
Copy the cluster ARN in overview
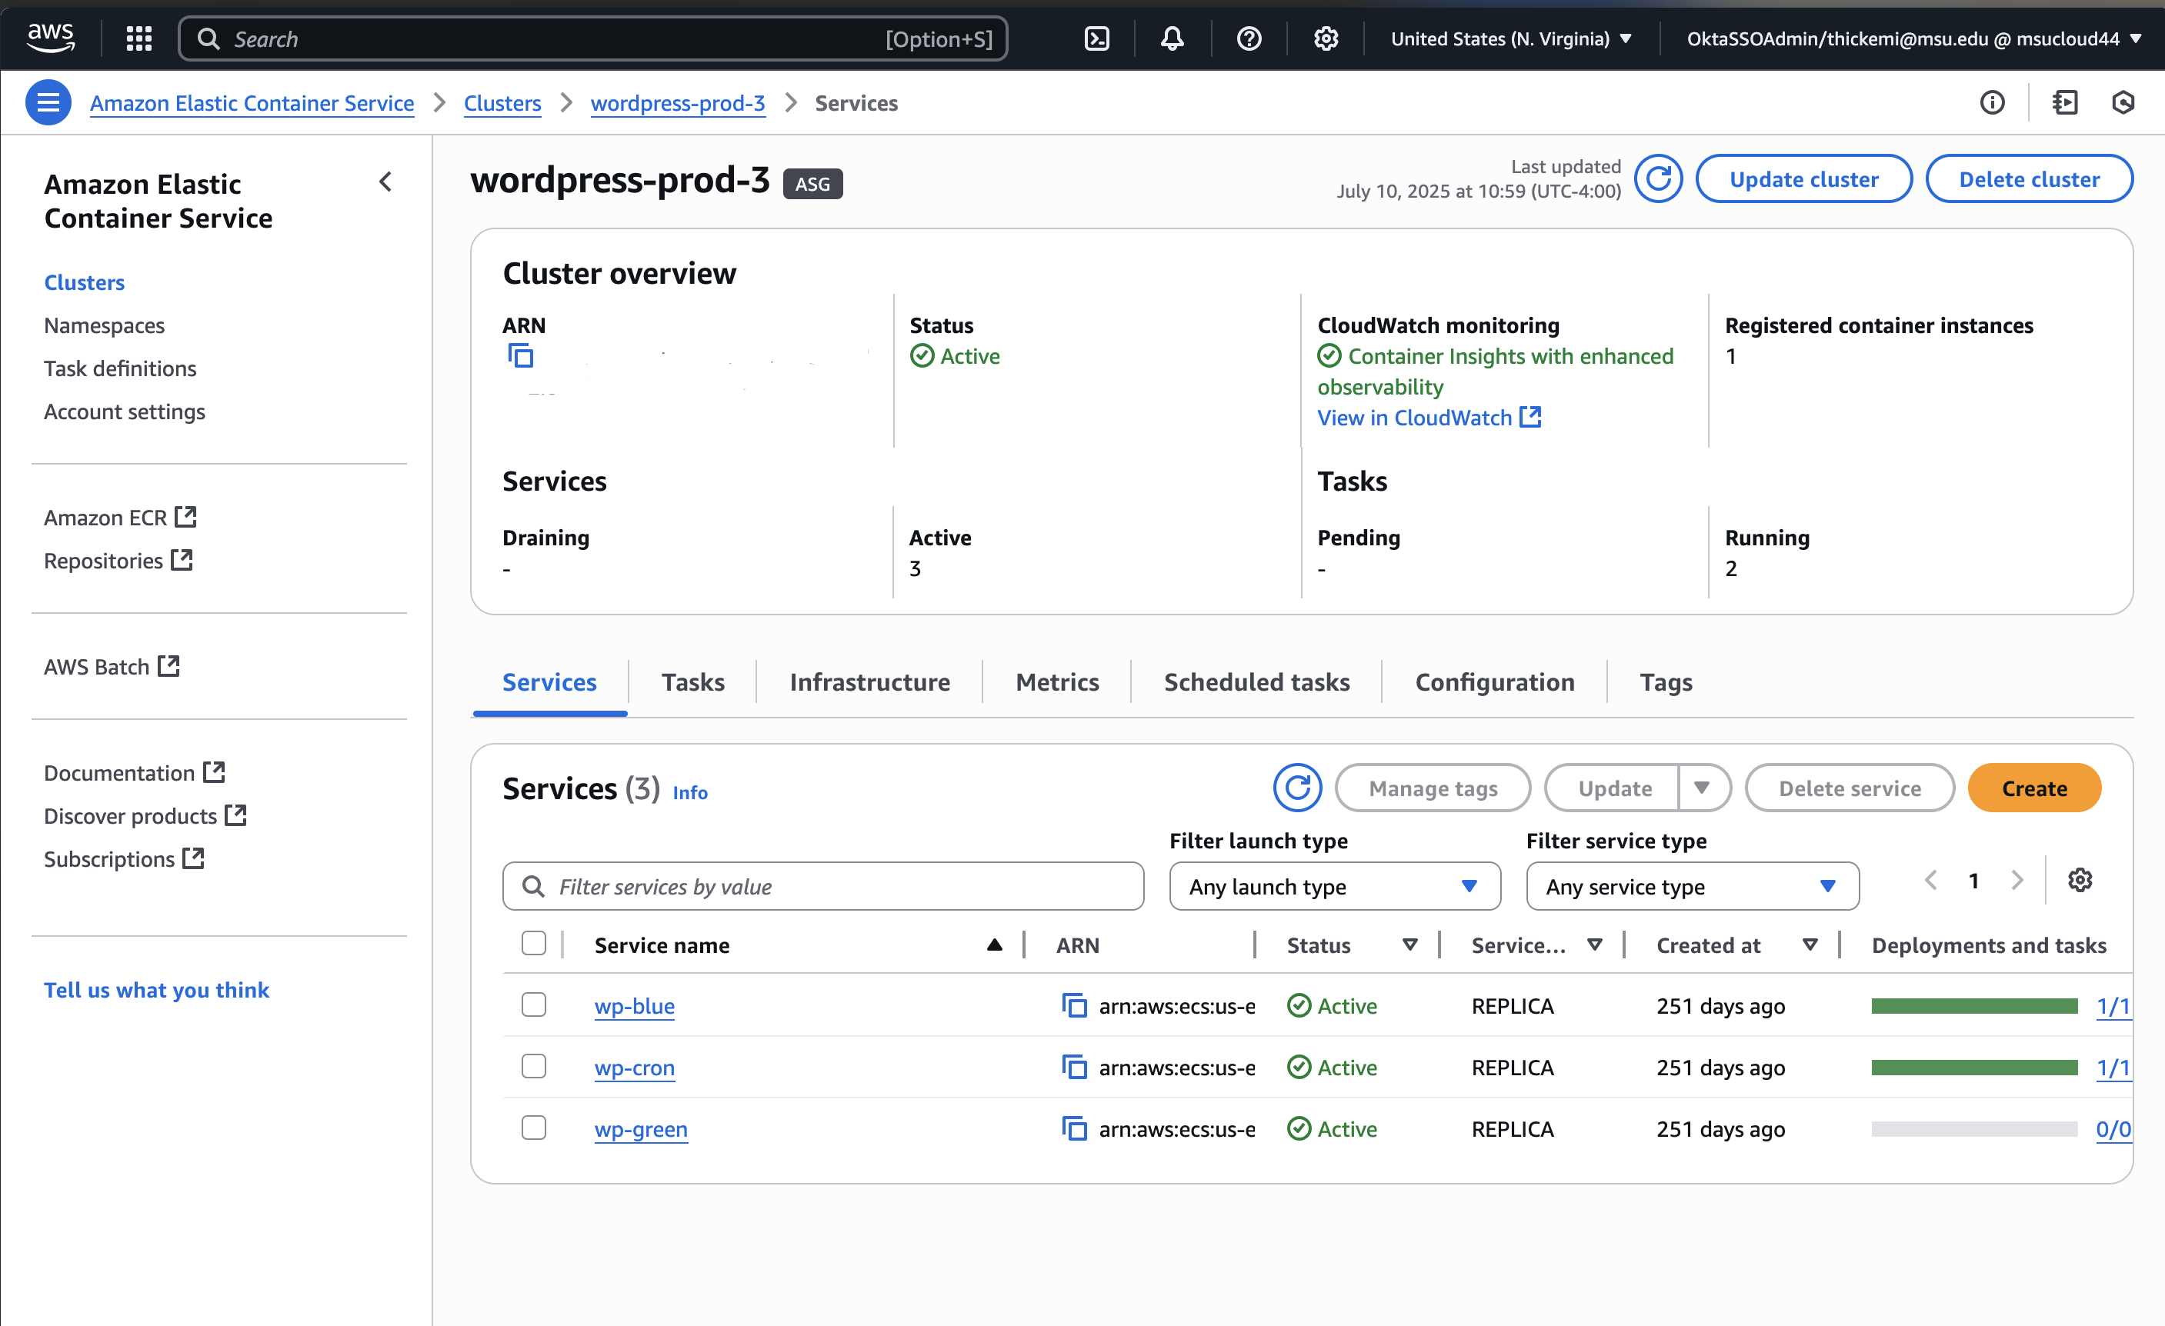tap(520, 355)
